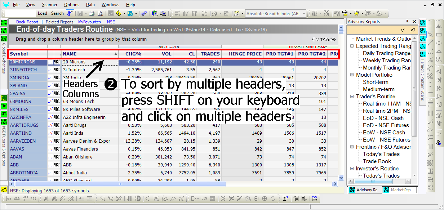Toggle the highlighted button next to Search
The image size is (444, 210).
[70, 13]
